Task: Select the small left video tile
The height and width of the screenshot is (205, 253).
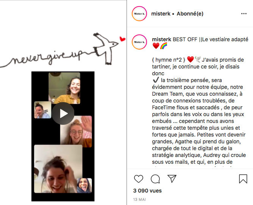Action: (42, 110)
